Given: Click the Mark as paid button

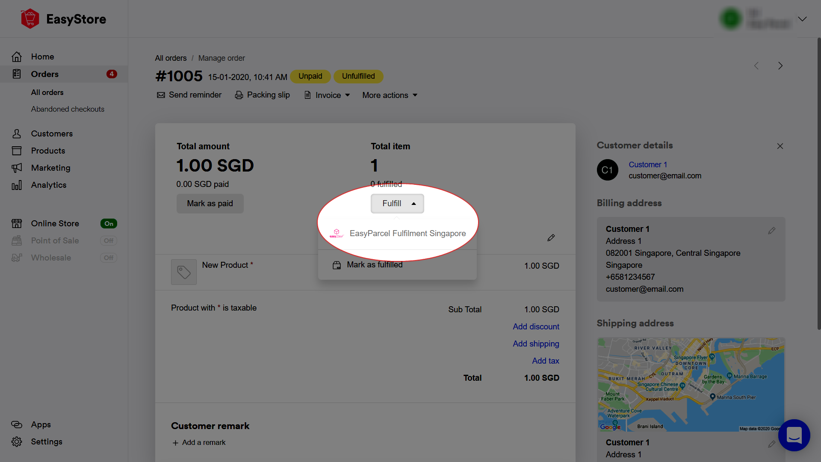Looking at the screenshot, I should (x=210, y=204).
